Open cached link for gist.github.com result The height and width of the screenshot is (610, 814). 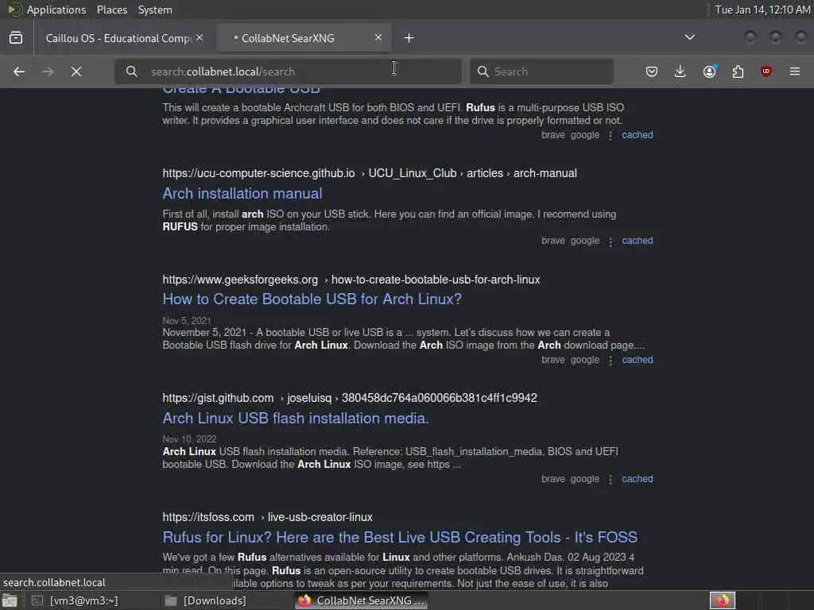637,479
